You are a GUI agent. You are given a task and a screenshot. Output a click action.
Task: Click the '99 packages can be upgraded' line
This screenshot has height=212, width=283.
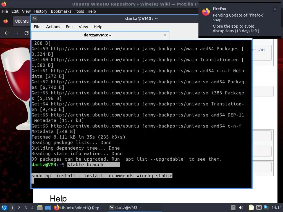(127, 159)
